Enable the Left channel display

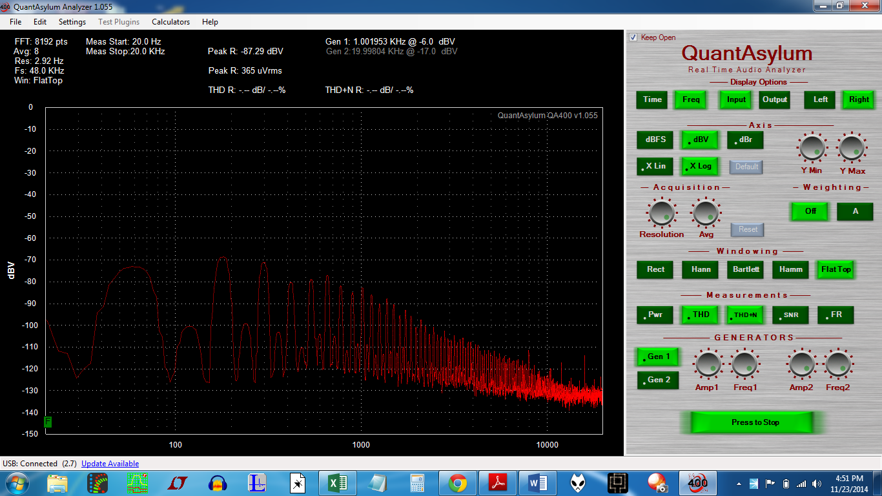point(820,99)
